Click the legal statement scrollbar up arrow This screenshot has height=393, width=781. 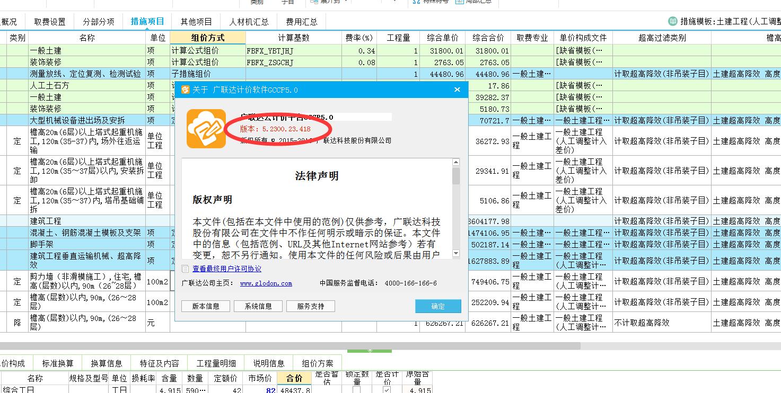(x=456, y=162)
